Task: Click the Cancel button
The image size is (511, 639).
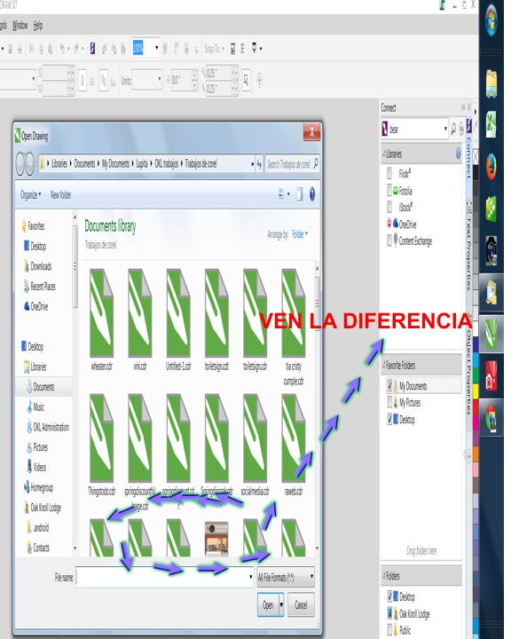Action: pyautogui.click(x=301, y=604)
